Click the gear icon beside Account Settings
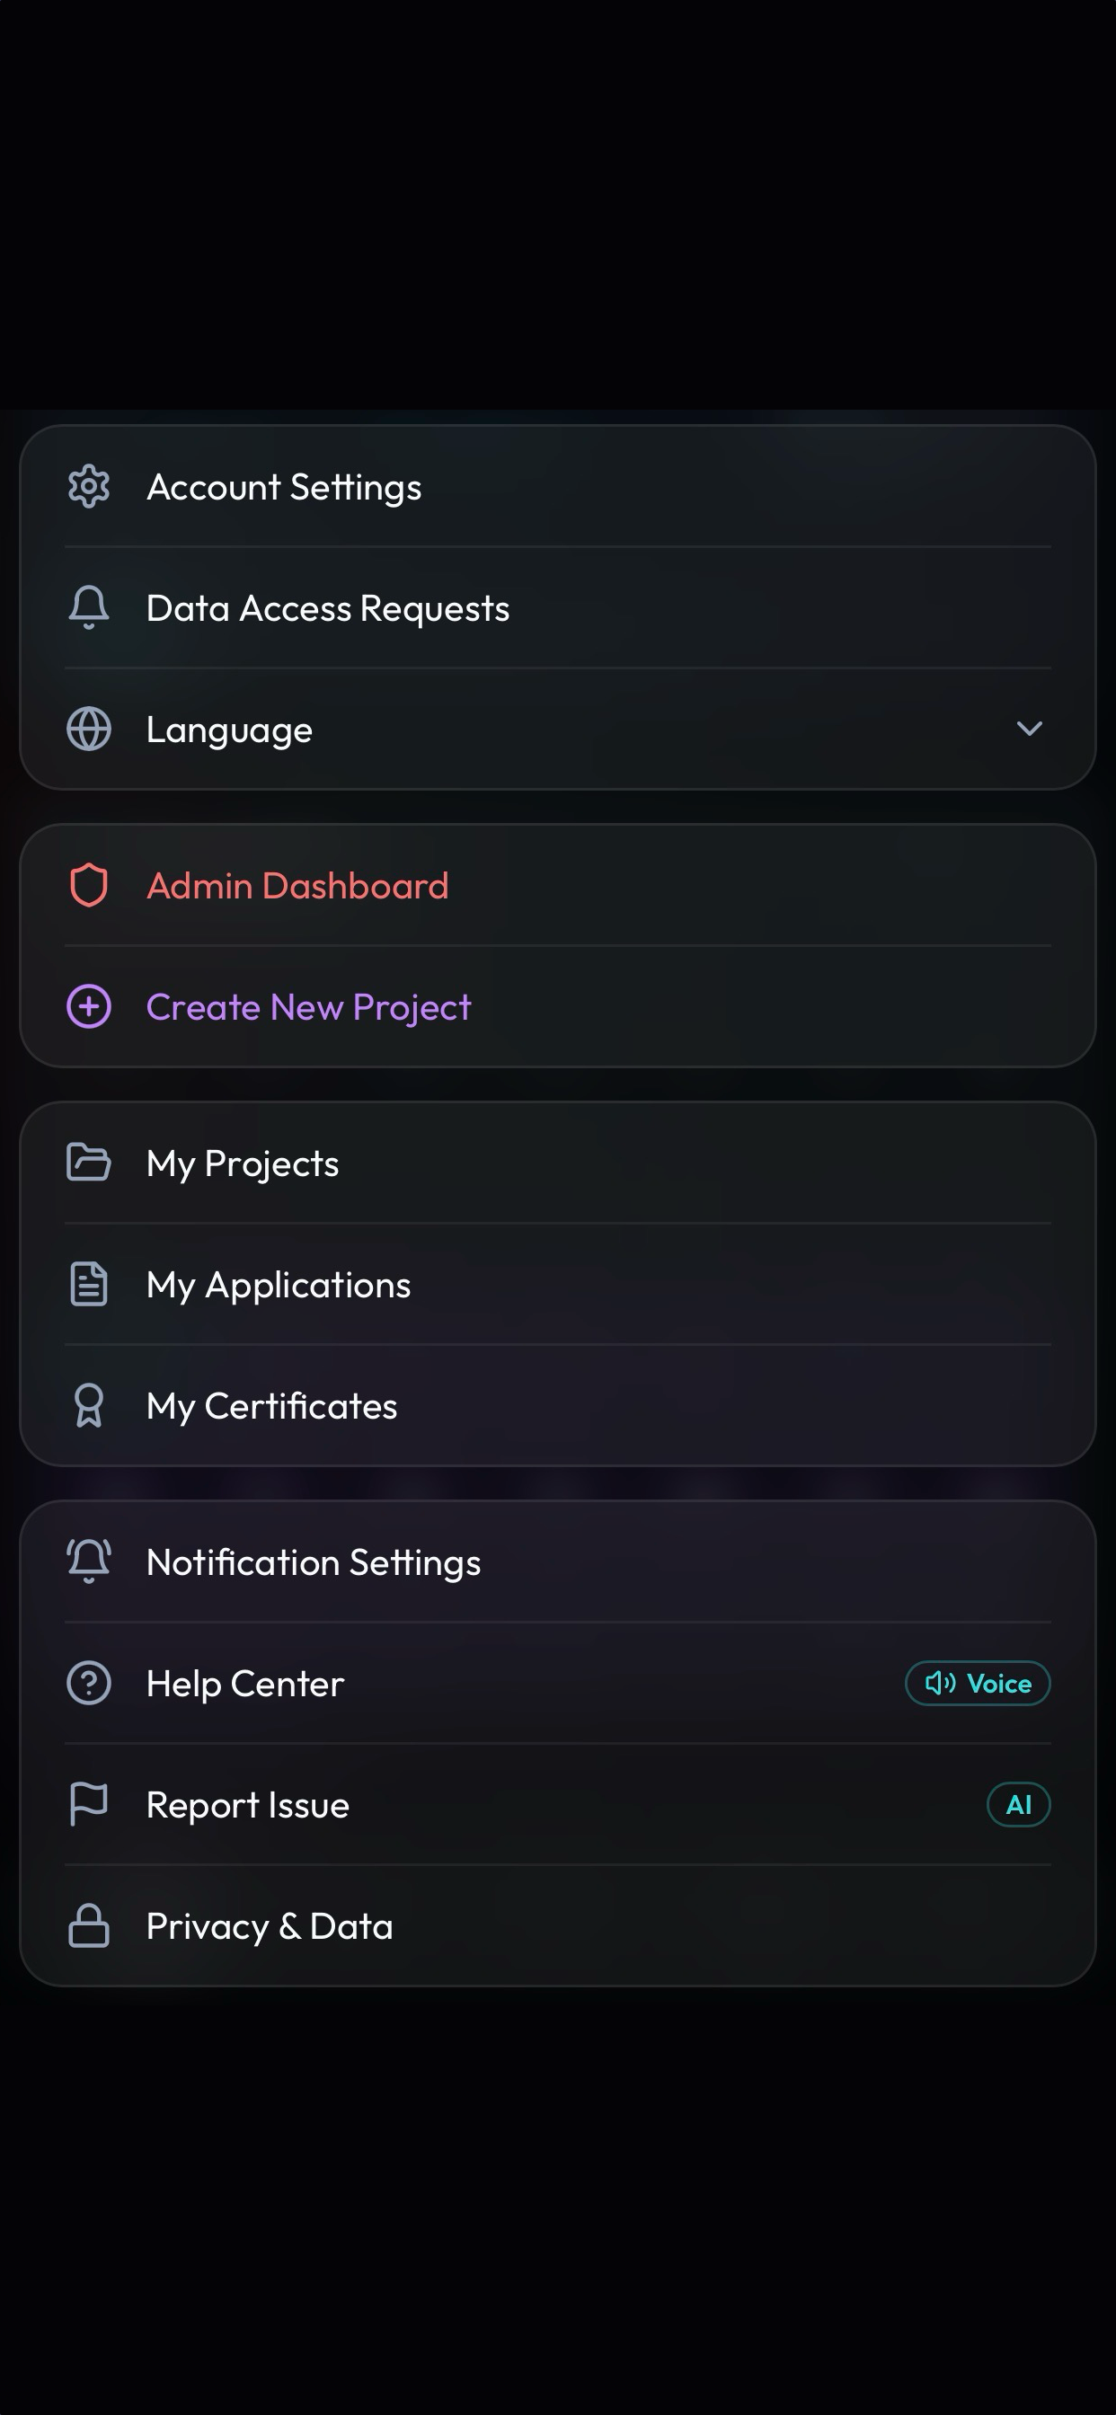 [89, 487]
